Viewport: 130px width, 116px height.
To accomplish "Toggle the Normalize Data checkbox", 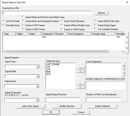I will [4, 25].
